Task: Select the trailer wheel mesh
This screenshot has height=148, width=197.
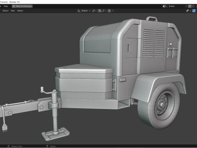Action: coord(159,106)
